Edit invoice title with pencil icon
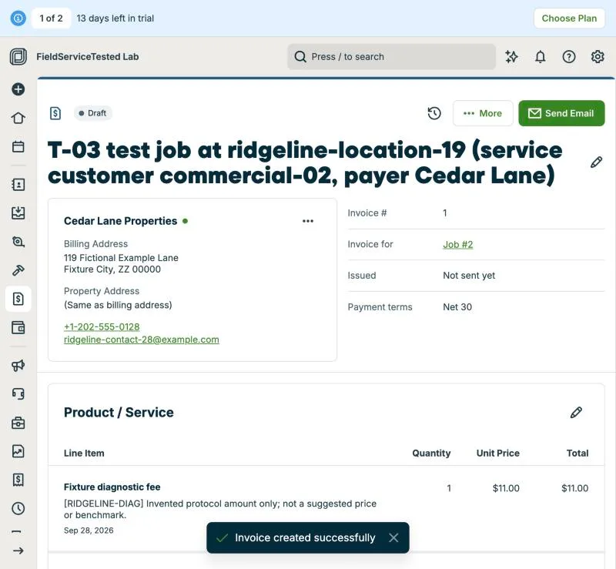Image resolution: width=616 pixels, height=569 pixels. point(596,162)
